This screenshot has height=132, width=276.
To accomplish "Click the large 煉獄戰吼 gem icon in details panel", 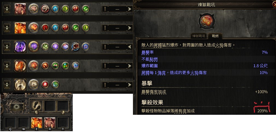I will [x=207, y=21].
